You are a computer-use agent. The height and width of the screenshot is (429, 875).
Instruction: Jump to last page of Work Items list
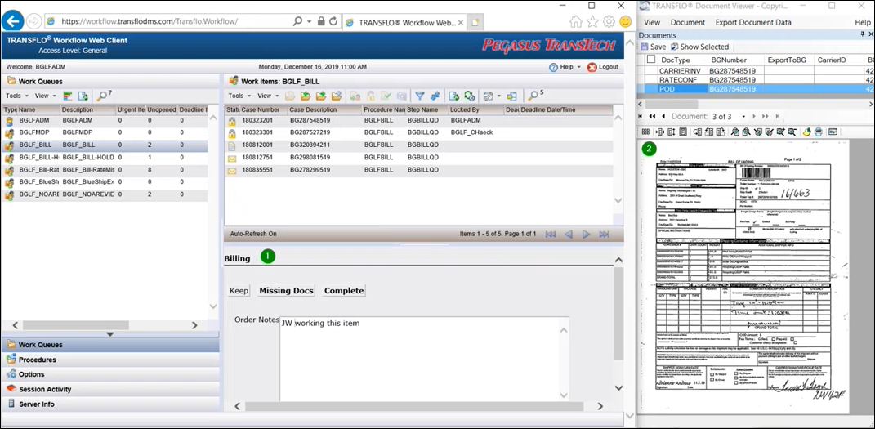pyautogui.click(x=605, y=235)
